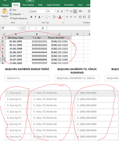Click the GÜN.AY.YIL birth date field
The image size is (119, 142).
(27, 78)
